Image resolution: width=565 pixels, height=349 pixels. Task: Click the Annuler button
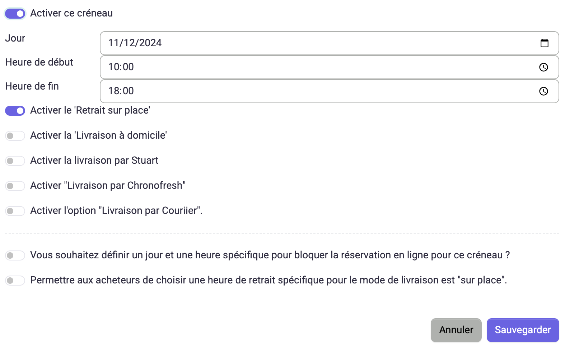456,330
